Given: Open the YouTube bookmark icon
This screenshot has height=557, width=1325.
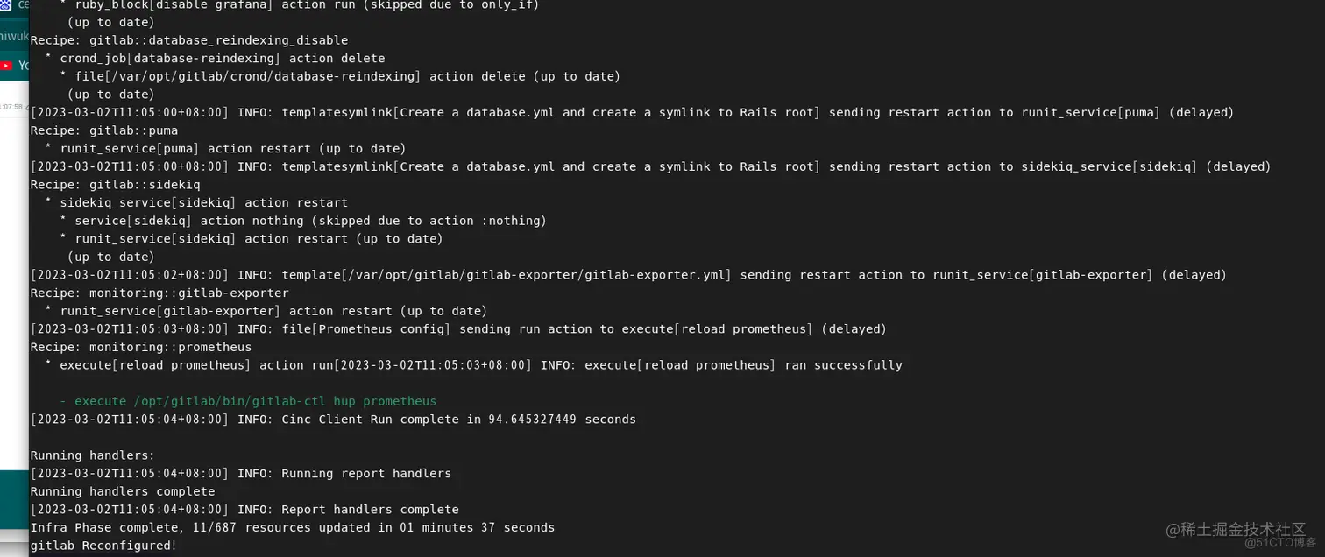Looking at the screenshot, I should [6, 66].
